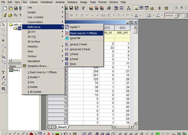Click the worksheet horizontal scrollbar right arrow

(132, 127)
